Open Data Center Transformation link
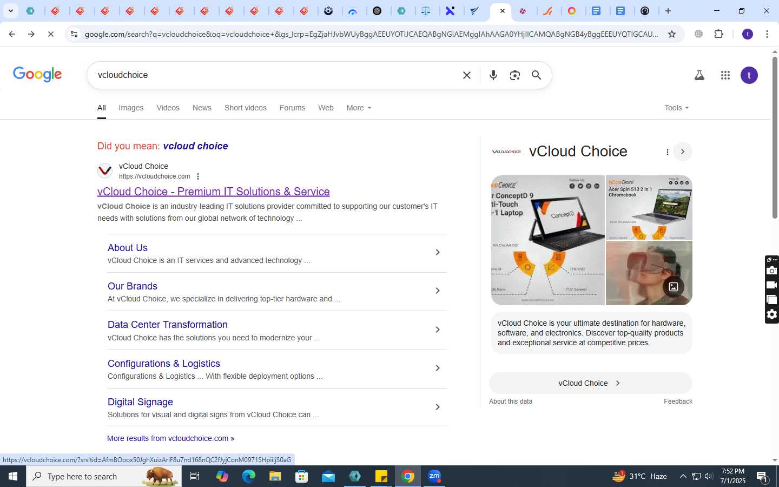 coord(168,325)
